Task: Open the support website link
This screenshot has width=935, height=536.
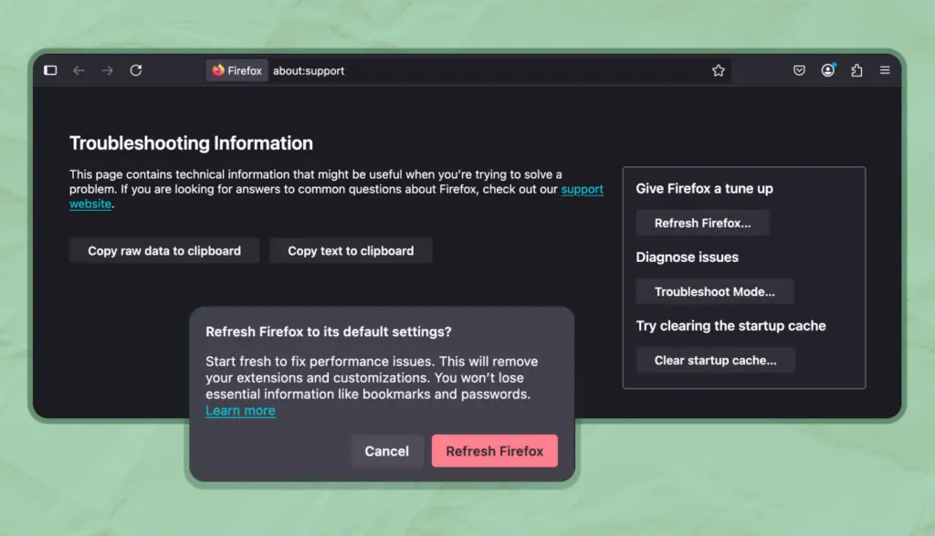Action: pyautogui.click(x=582, y=189)
